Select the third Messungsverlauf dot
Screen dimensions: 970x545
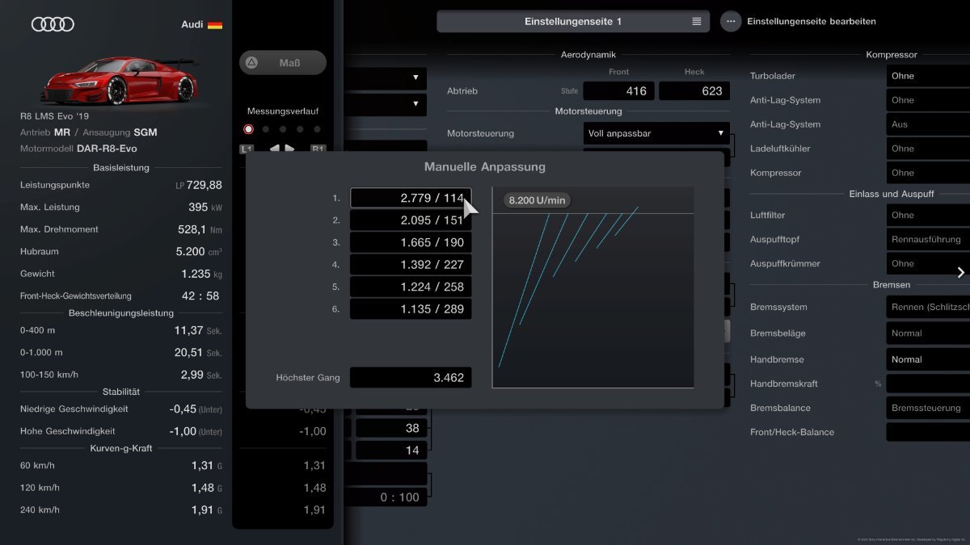pos(283,129)
